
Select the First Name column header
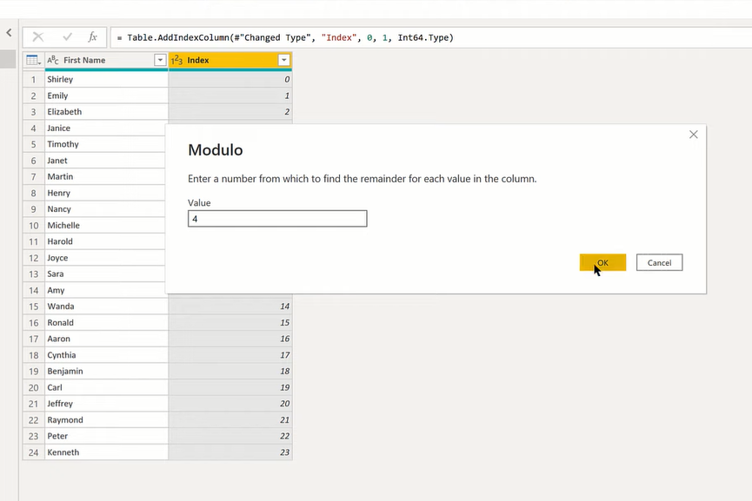click(106, 60)
